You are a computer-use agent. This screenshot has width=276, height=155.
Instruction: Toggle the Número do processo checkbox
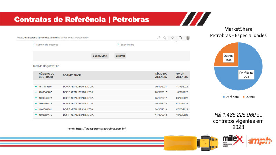tap(34, 44)
